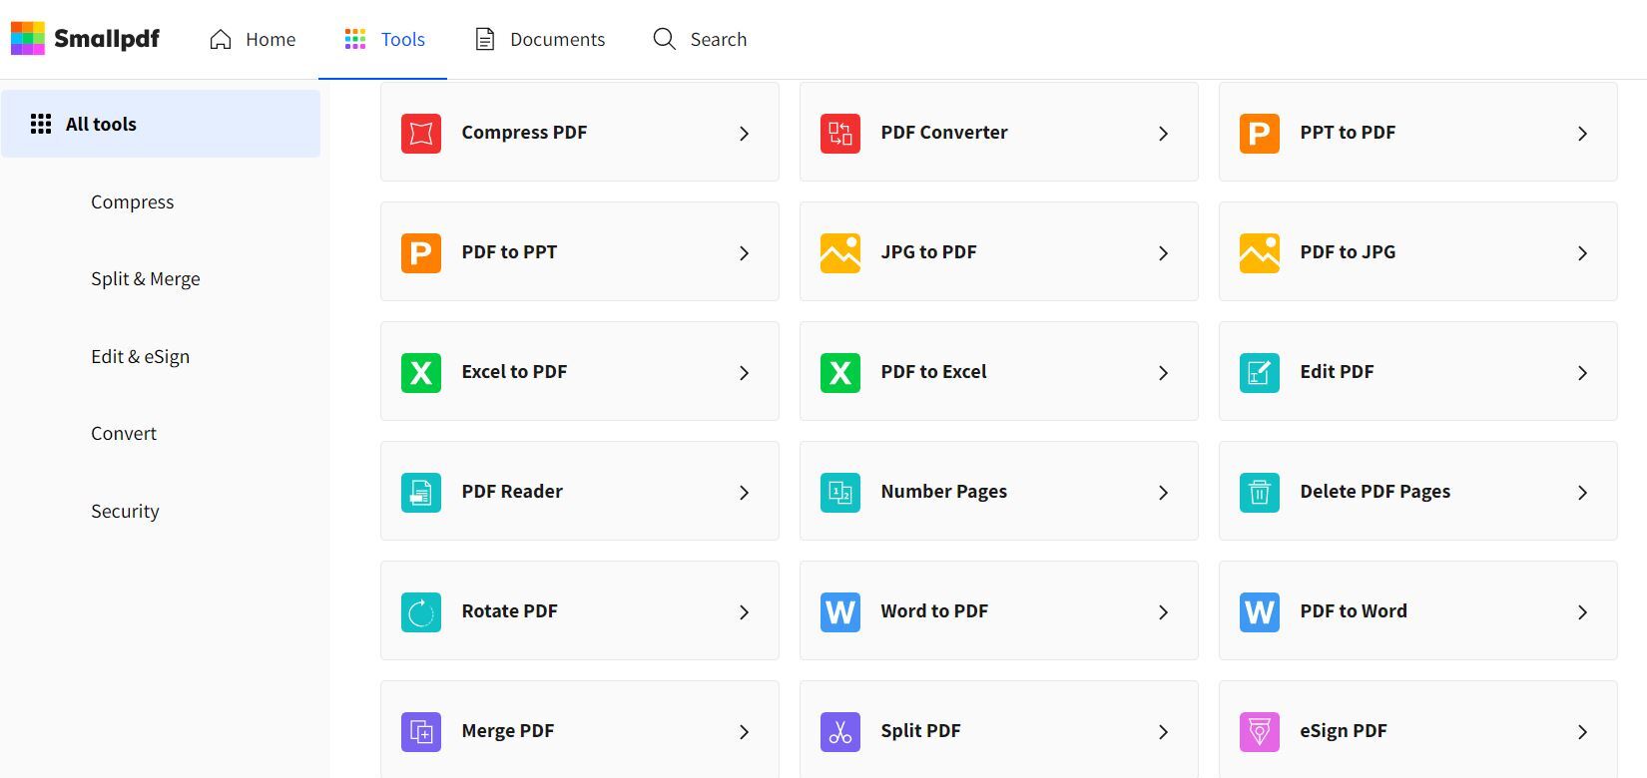Click the red Compress PDF icon

(421, 133)
